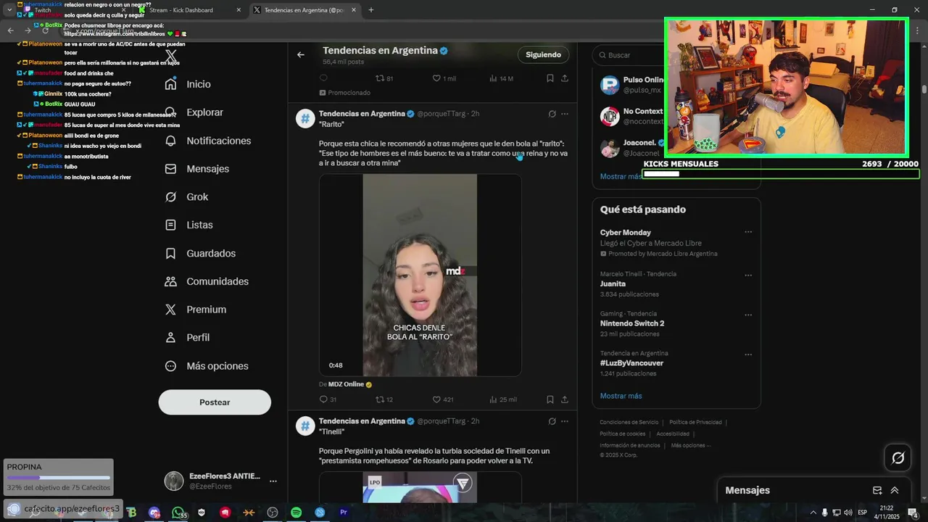Viewport: 928px width, 522px height.
Task: Expand Más opciones in the sidebar
Action: tap(207, 366)
